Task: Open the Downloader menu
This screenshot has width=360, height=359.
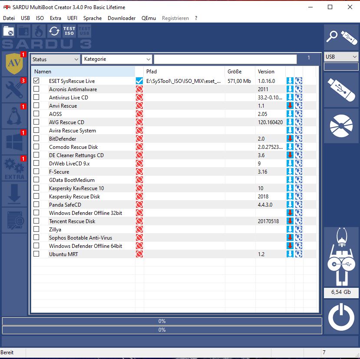Action: (122, 18)
